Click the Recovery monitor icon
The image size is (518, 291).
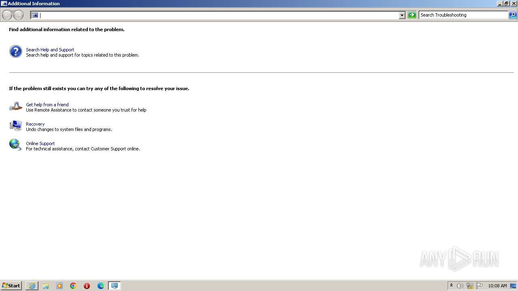click(x=16, y=126)
